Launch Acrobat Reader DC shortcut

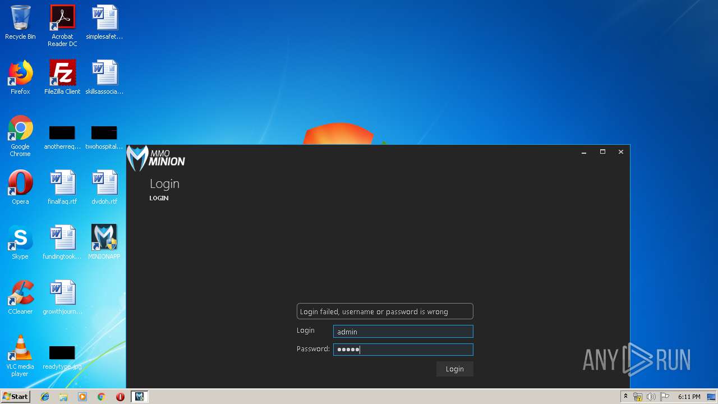coord(62,26)
